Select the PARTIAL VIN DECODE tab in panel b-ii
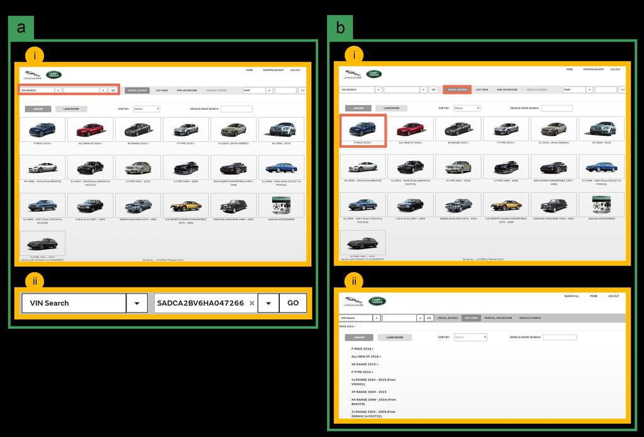644x437 pixels. pos(498,318)
